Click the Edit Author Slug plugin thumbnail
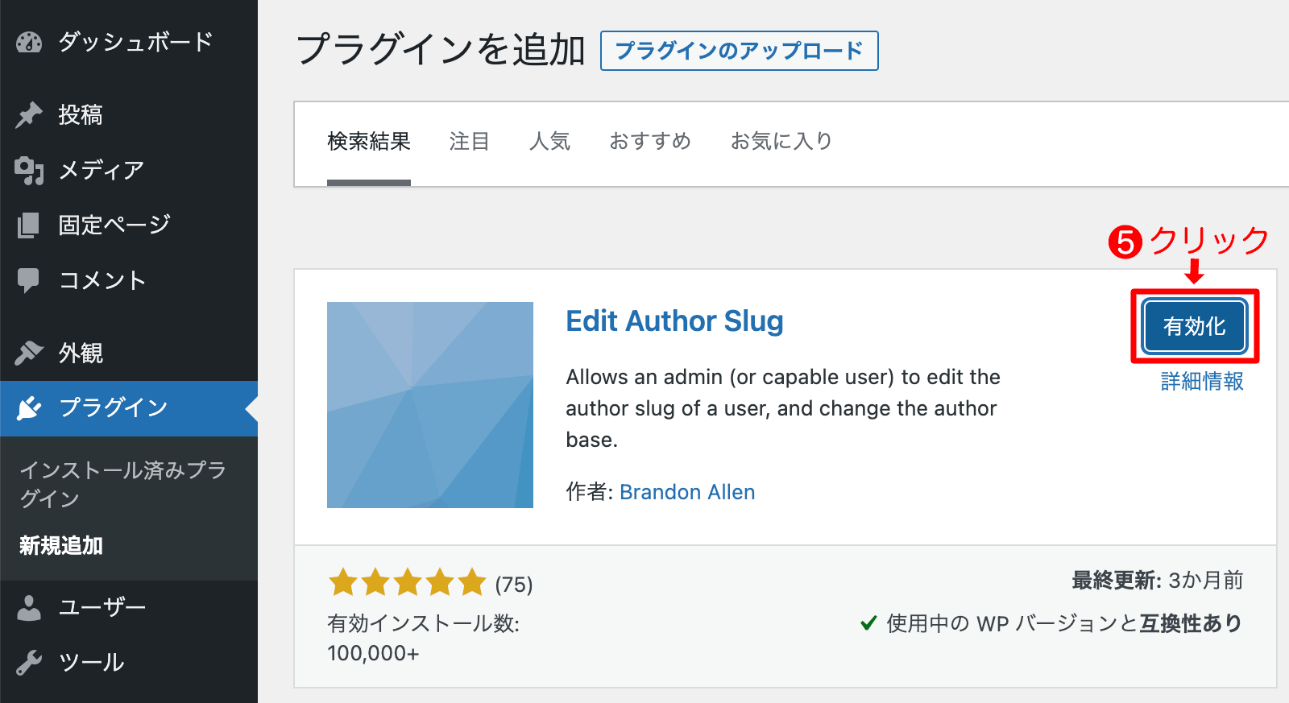 coord(430,405)
